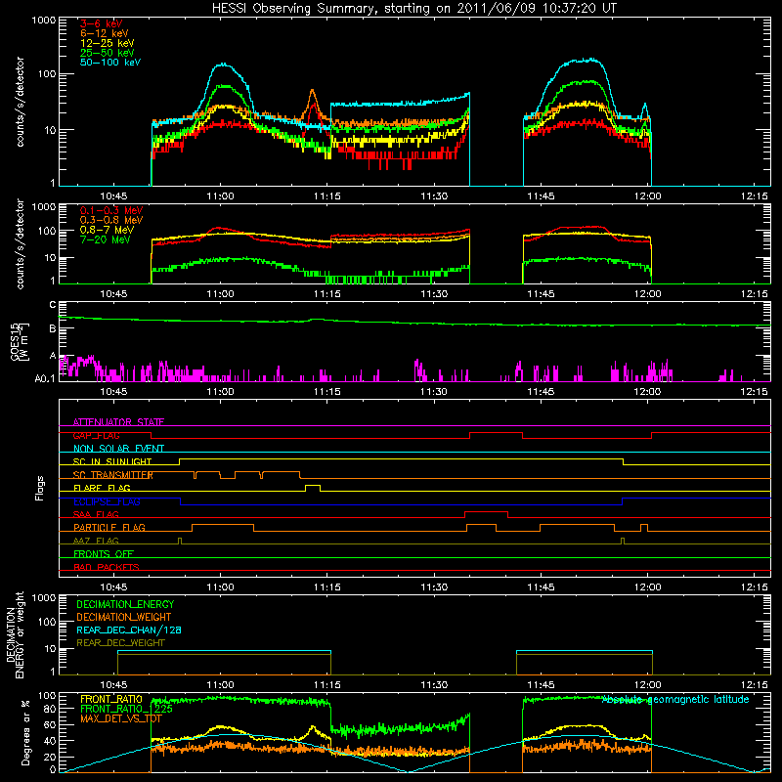Click the 0.1-0.3 MeV legend label

(111, 211)
